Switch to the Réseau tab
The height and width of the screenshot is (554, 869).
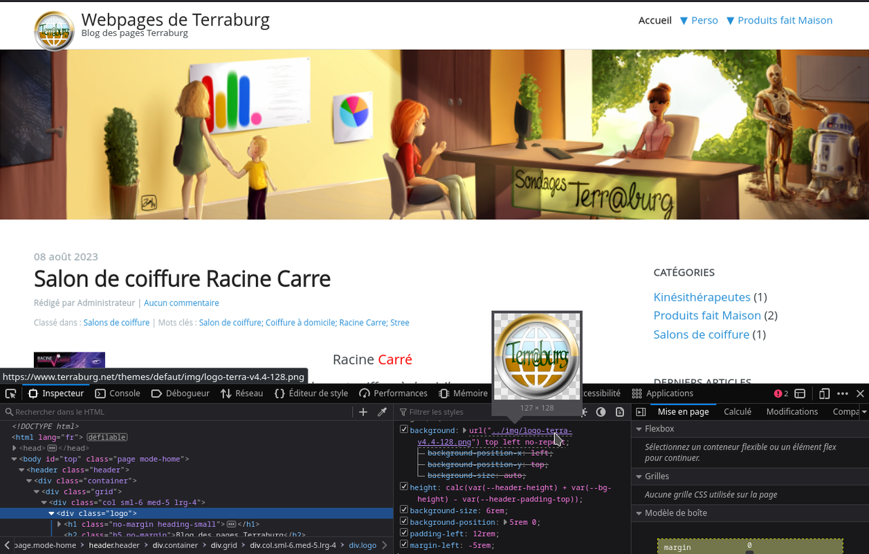click(242, 393)
